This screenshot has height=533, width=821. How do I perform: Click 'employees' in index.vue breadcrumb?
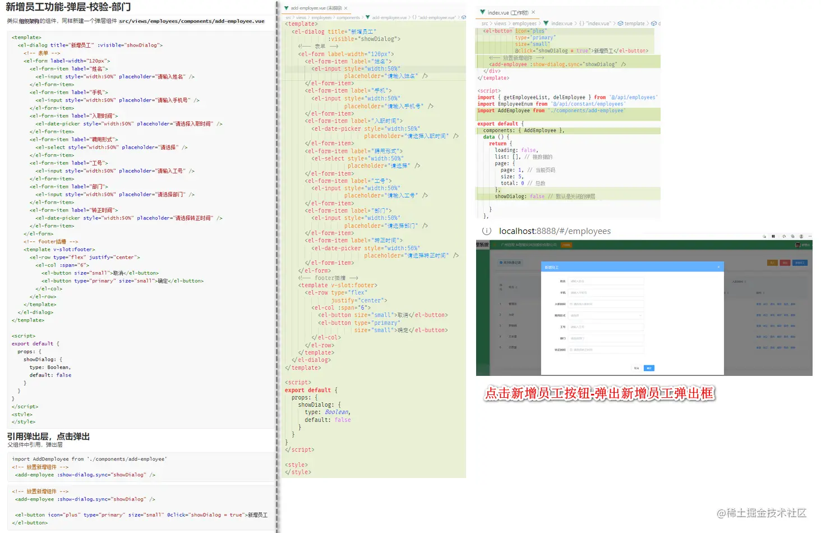524,24
